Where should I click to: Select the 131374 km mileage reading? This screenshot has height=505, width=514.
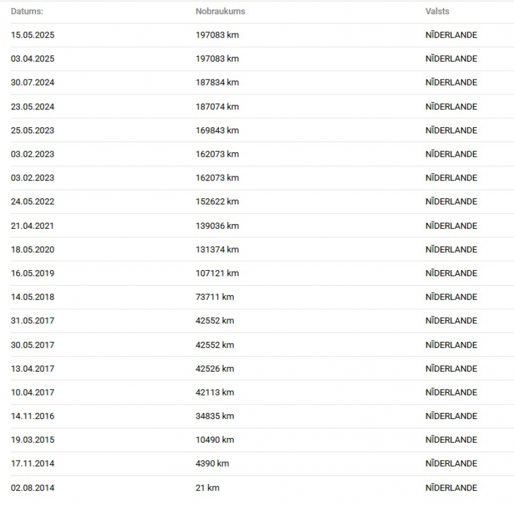pyautogui.click(x=217, y=249)
